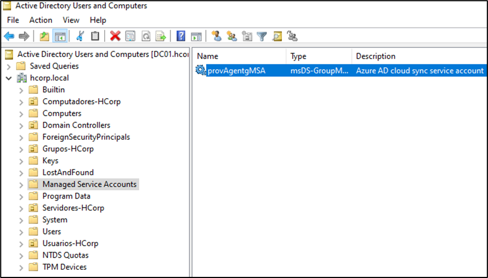Expand the Usuarios-HCorp organizational unit

pyautogui.click(x=21, y=243)
